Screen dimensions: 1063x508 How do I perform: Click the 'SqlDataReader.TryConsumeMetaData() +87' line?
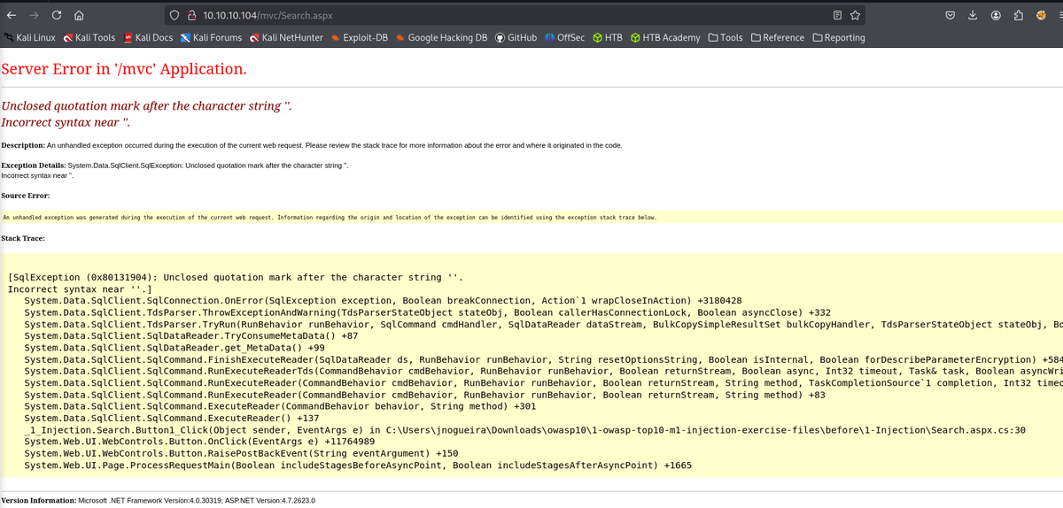[x=191, y=335]
